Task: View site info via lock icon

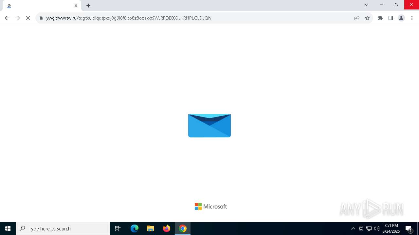Action: [41, 18]
